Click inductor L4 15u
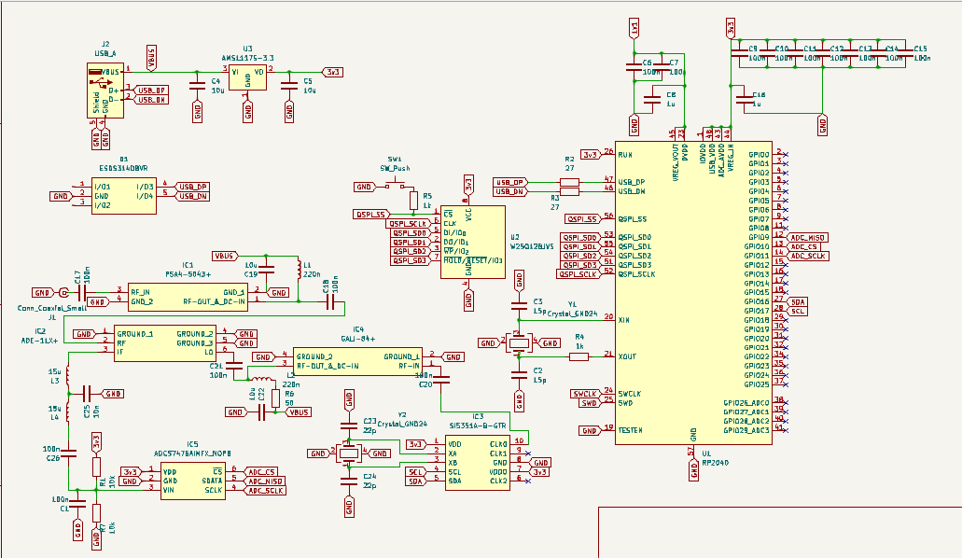The width and height of the screenshot is (962, 558). click(x=68, y=411)
